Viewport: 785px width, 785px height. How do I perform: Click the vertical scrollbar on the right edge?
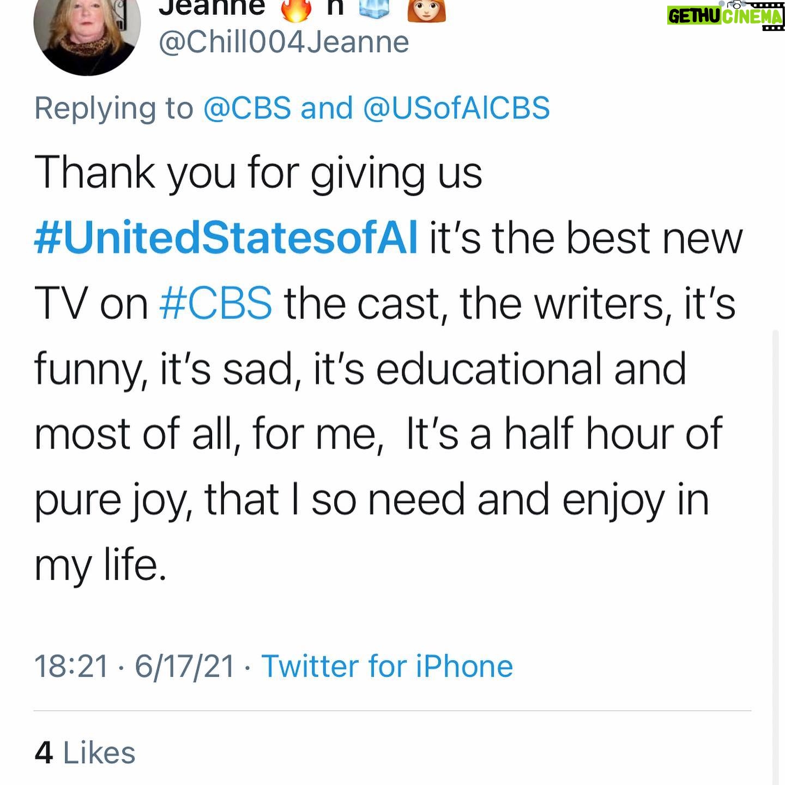[776, 556]
